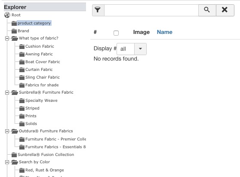Select the Root tree node label
240x177 pixels.
coord(16,15)
